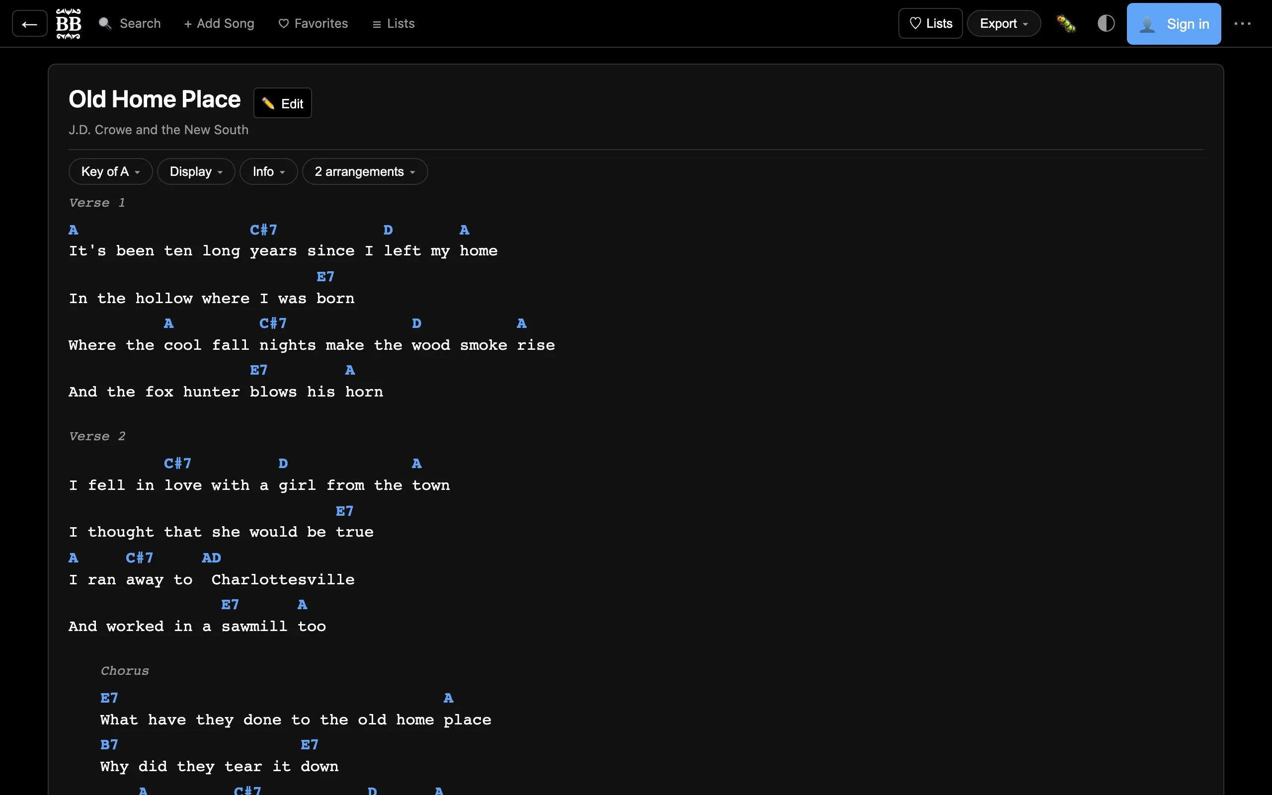Open the Add Song page
The height and width of the screenshot is (795, 1272).
click(x=219, y=24)
